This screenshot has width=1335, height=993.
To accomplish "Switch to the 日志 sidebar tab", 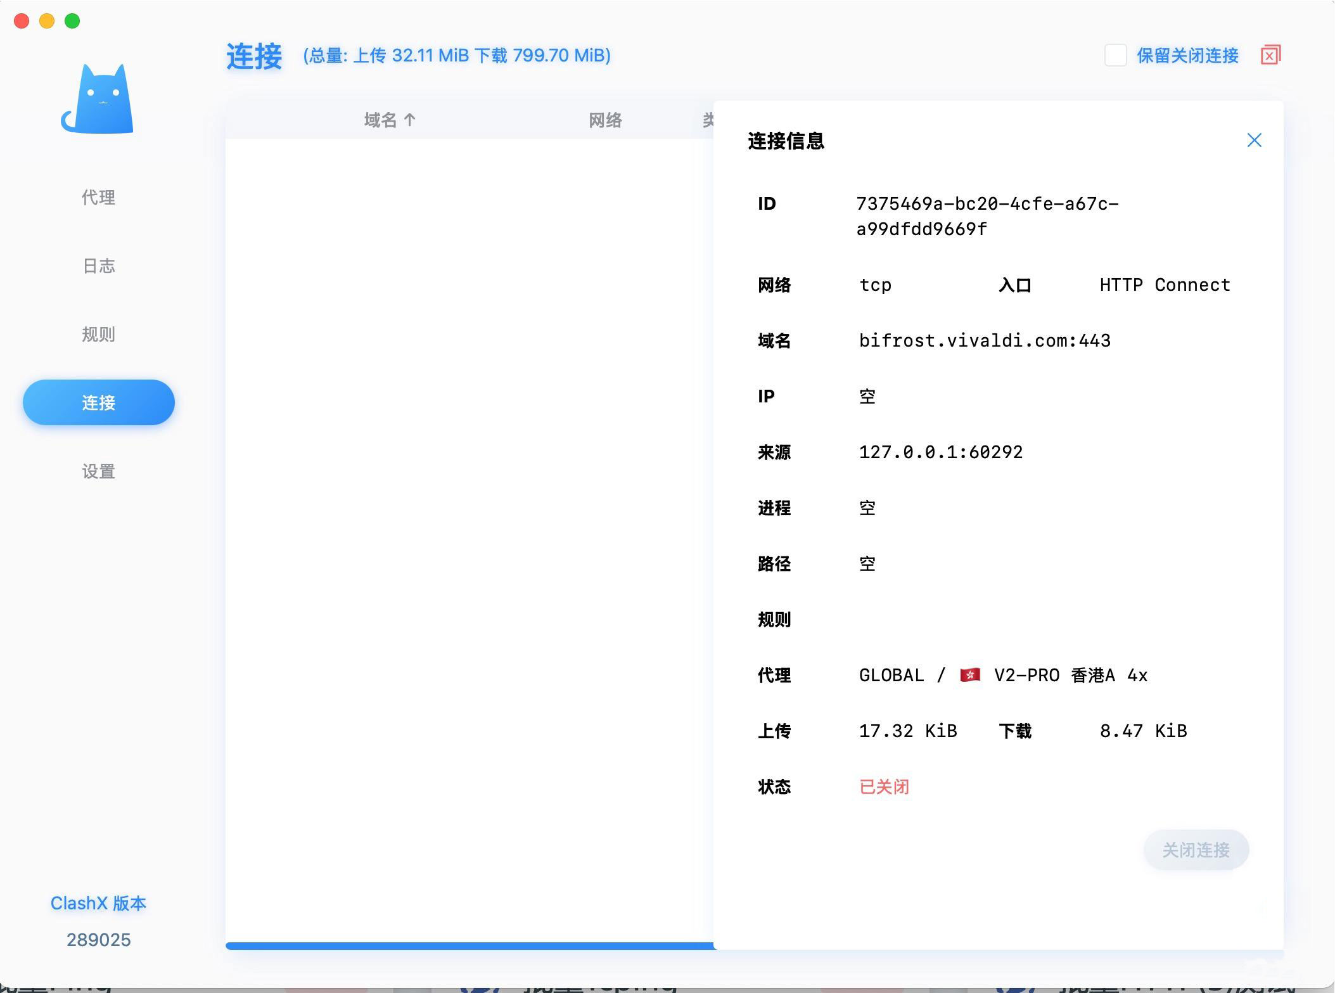I will pyautogui.click(x=98, y=266).
